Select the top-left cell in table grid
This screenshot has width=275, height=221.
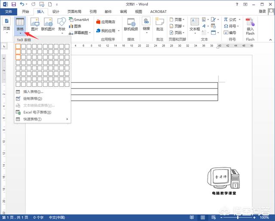18,46
